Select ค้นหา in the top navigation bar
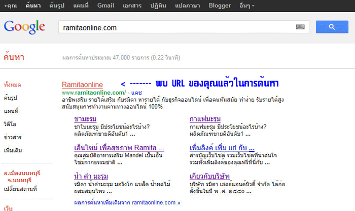The height and width of the screenshot is (211, 355). (33, 6)
